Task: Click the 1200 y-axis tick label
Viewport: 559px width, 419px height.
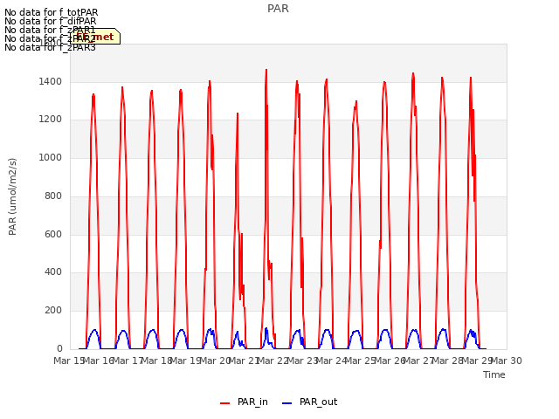Action: click(x=51, y=119)
